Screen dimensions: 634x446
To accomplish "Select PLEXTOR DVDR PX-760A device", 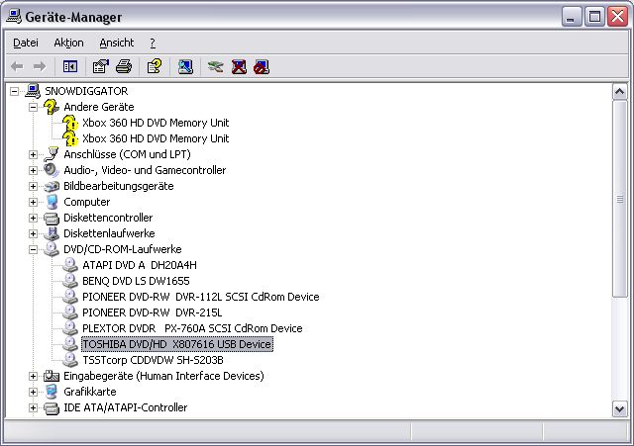I will click(191, 328).
